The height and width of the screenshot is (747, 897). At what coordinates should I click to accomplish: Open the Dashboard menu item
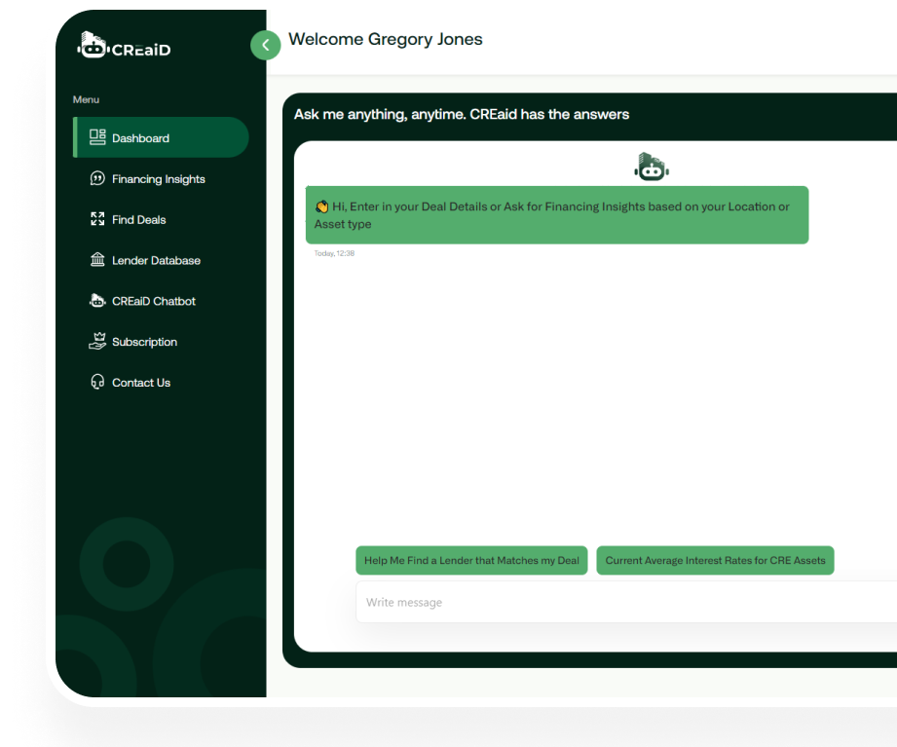point(161,137)
